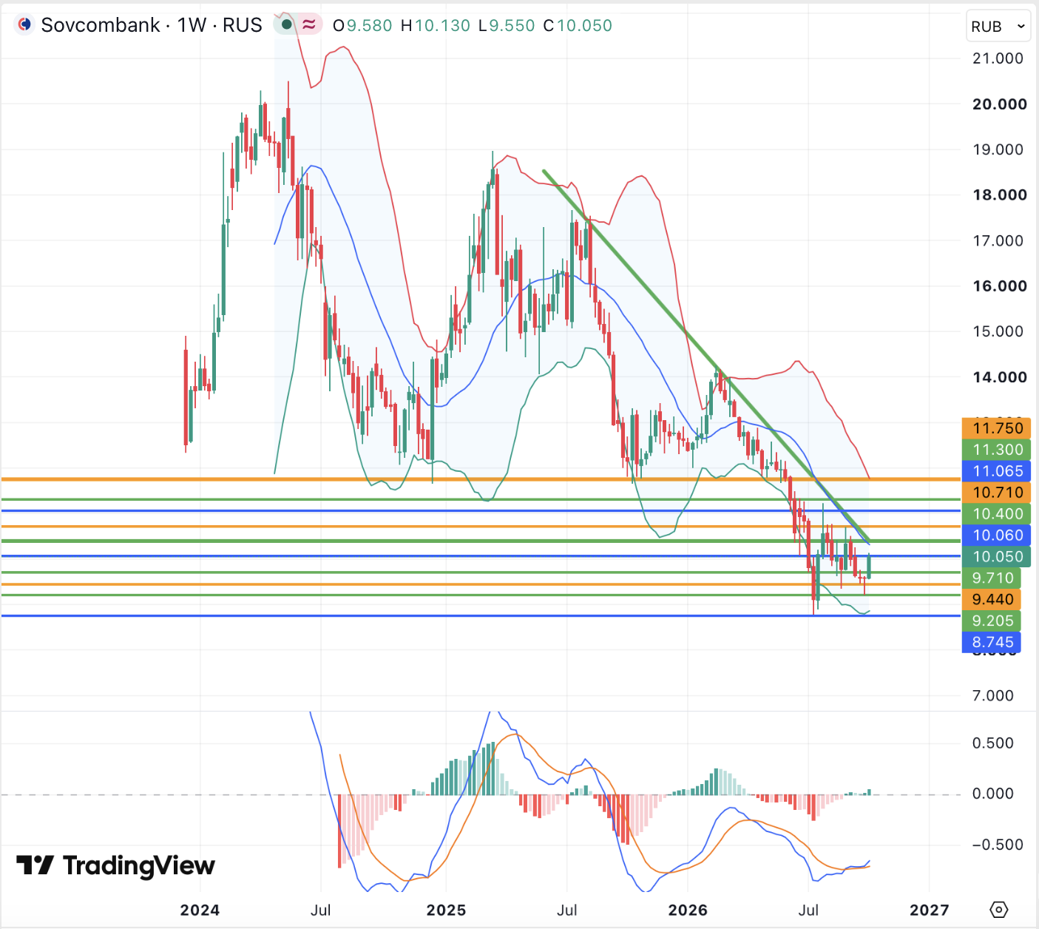The image size is (1039, 929).
Task: Click the green market status dot
Action: click(287, 25)
